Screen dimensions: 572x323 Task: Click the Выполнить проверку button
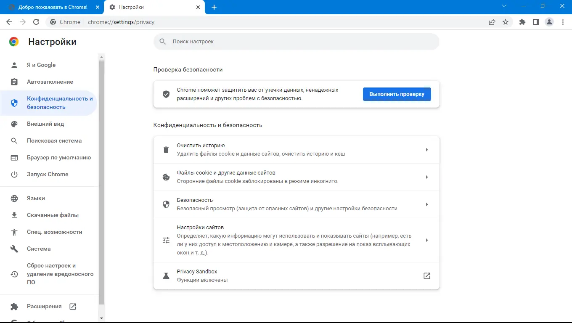[x=397, y=94]
